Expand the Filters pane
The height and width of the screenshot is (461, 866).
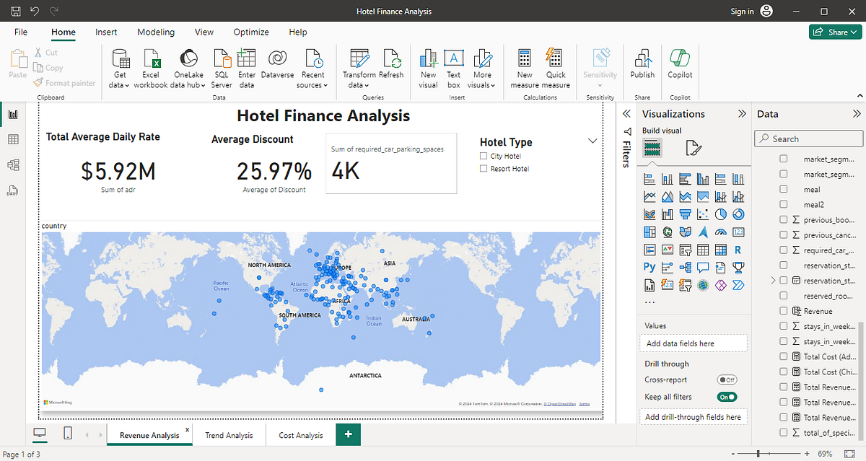click(x=626, y=114)
